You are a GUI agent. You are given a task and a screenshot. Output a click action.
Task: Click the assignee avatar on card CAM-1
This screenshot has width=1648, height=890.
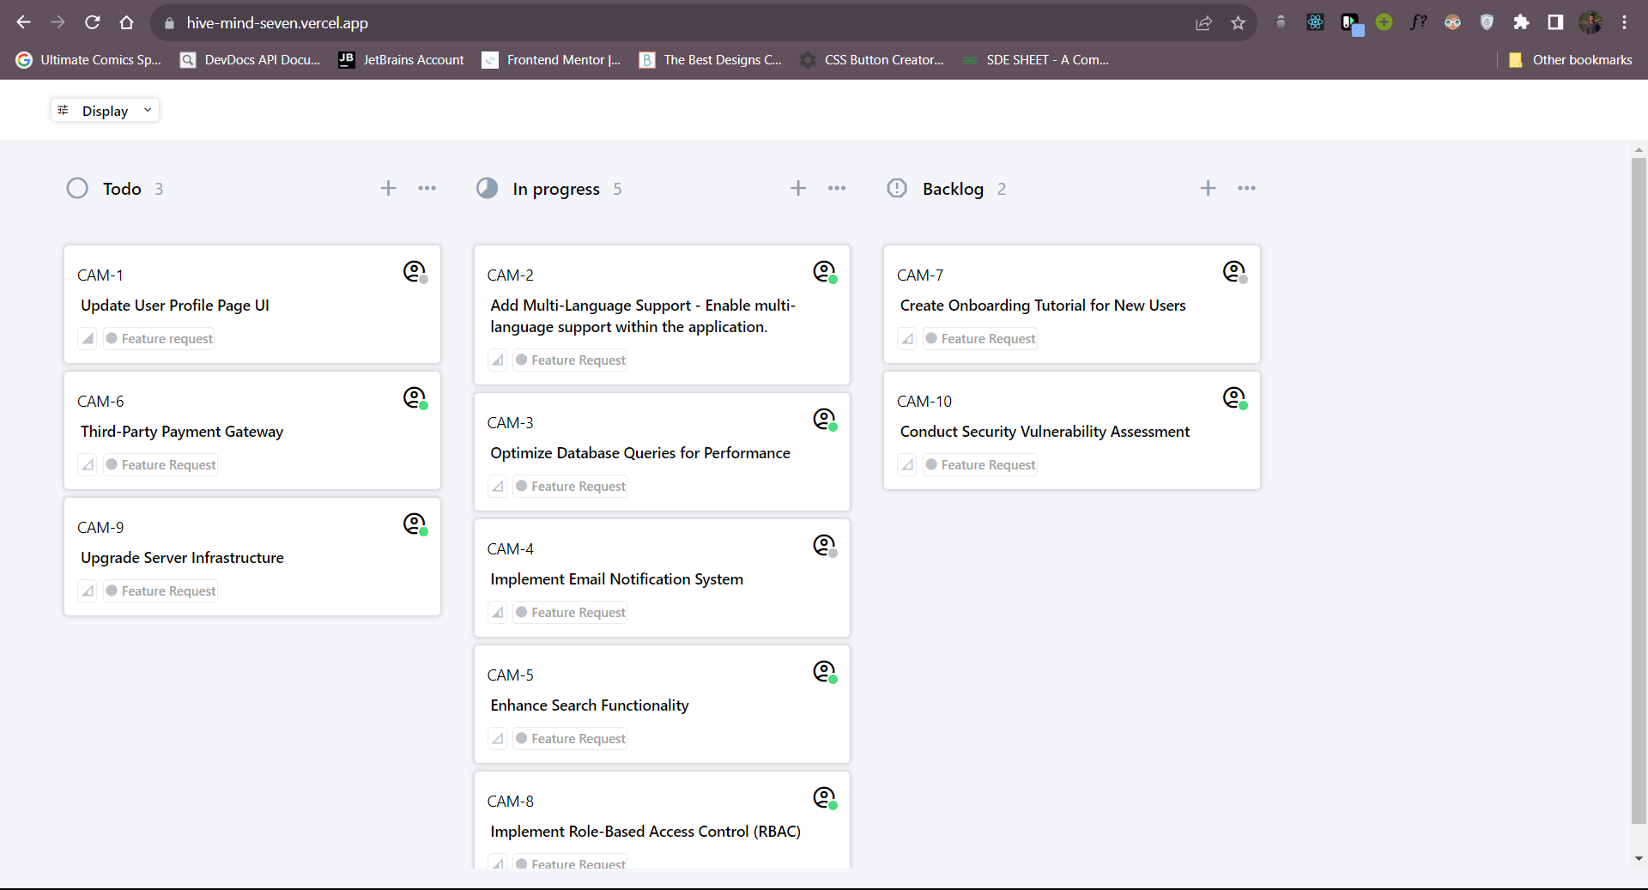click(415, 271)
